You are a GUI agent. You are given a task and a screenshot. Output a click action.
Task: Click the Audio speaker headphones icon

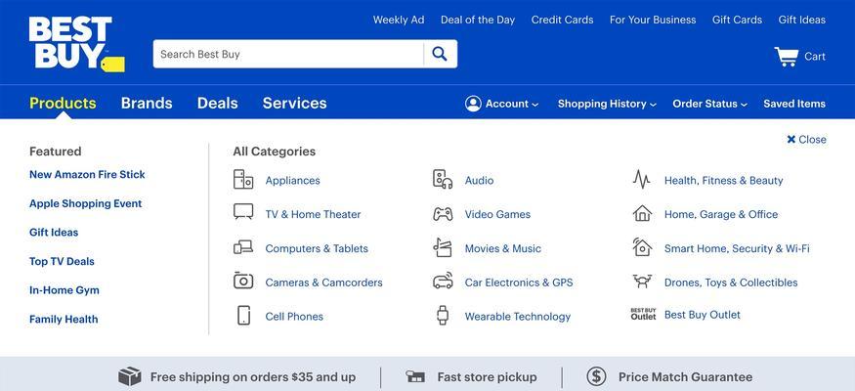coord(443,180)
